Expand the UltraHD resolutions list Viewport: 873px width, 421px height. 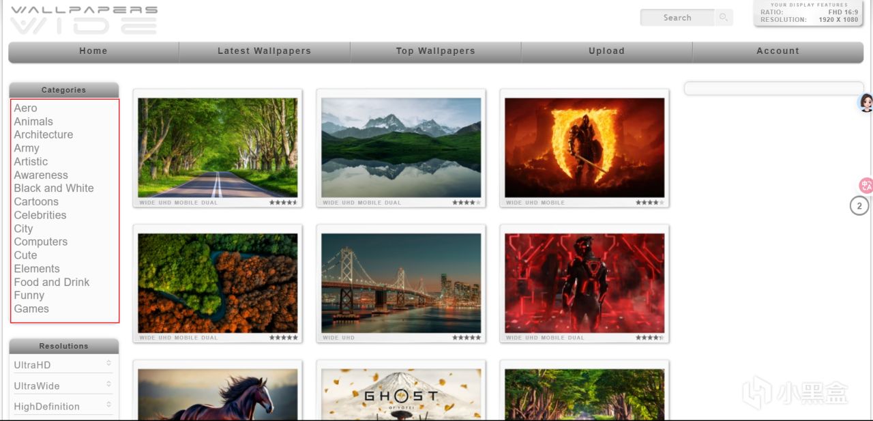click(x=62, y=364)
